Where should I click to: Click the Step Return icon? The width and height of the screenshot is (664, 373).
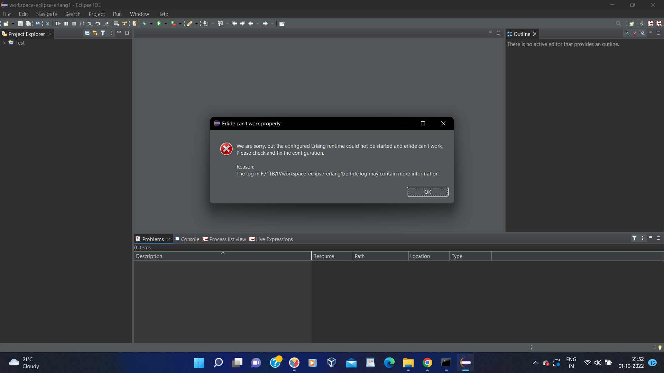(106, 23)
